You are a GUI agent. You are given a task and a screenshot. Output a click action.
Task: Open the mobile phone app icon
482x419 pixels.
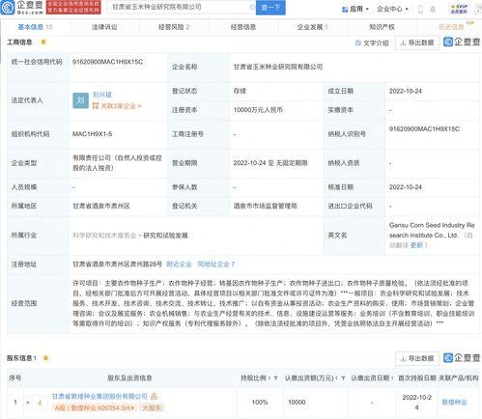(x=420, y=9)
